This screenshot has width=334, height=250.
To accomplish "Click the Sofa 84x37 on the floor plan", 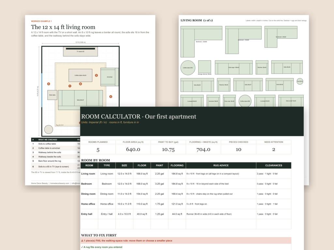I will coord(80,100).
